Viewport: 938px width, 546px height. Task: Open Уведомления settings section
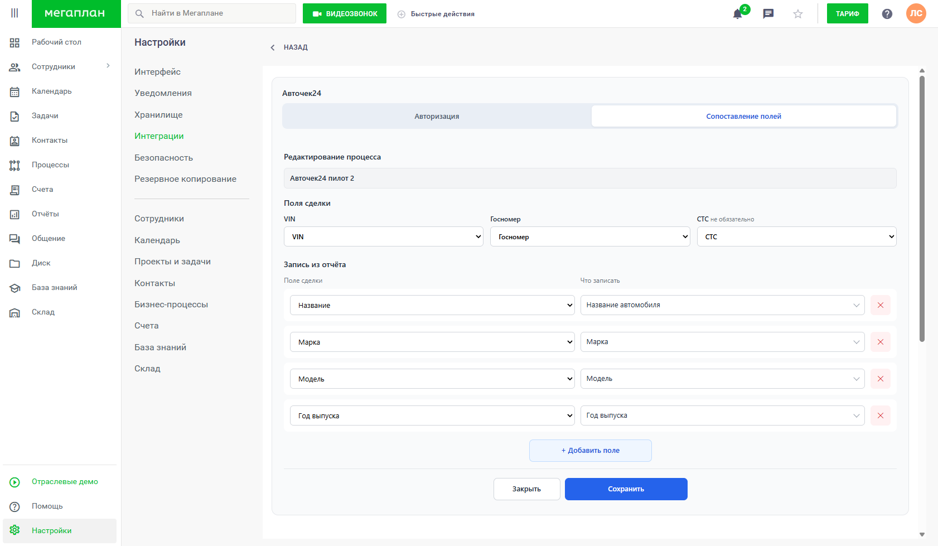[163, 93]
